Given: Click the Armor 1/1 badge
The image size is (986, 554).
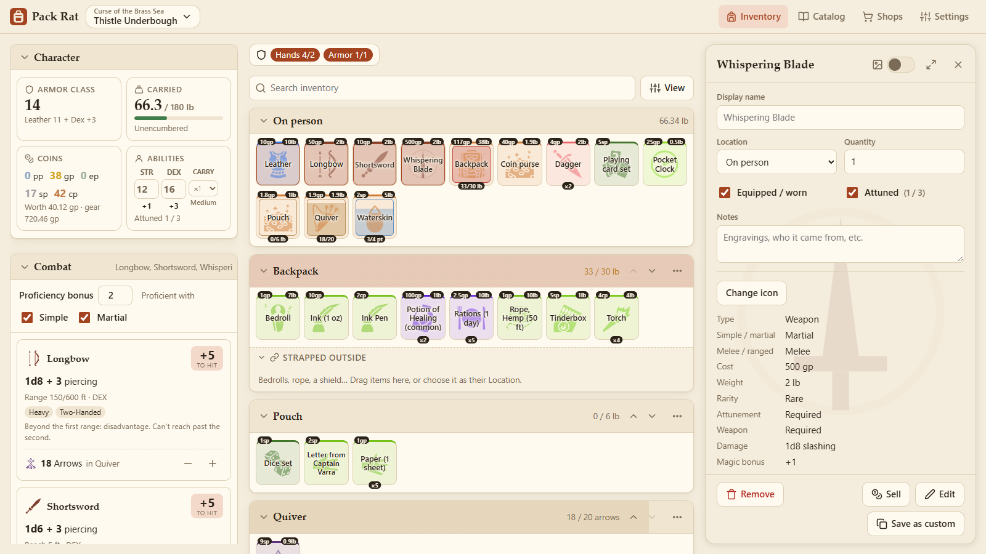Looking at the screenshot, I should [x=348, y=55].
